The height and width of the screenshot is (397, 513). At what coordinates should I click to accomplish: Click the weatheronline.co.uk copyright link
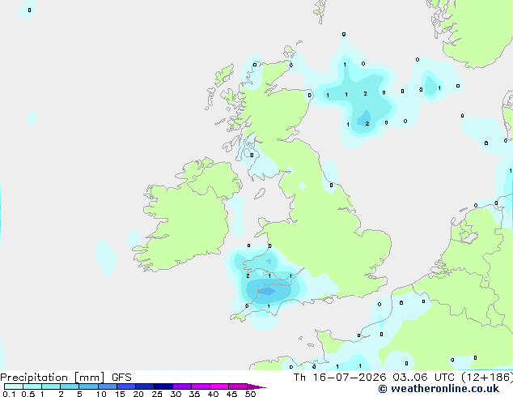(439, 389)
